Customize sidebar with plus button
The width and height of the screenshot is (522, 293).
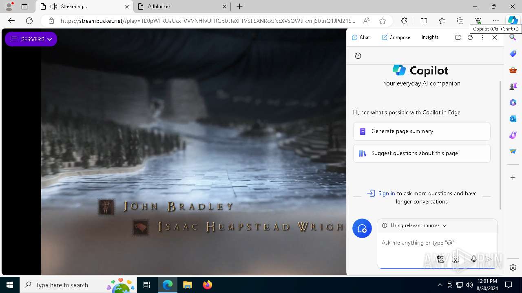(513, 178)
